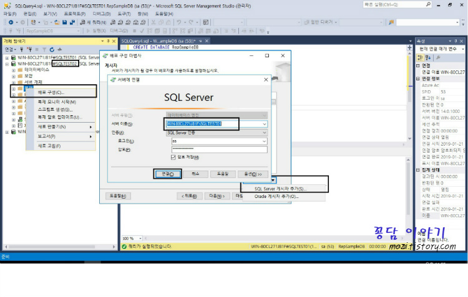Viewport: 468px width, 297px height.
Task: Expand the 서버 개체 folder node
Action: coord(14,83)
